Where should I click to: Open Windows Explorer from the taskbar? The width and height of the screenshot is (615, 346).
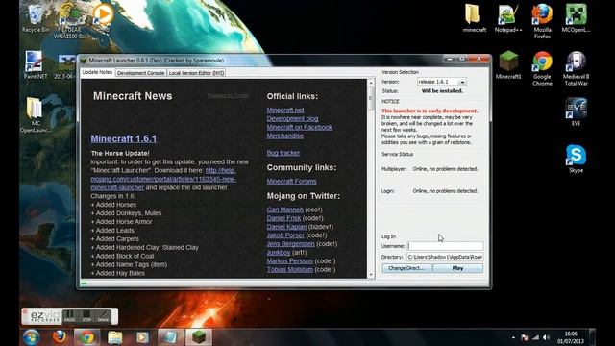point(115,337)
